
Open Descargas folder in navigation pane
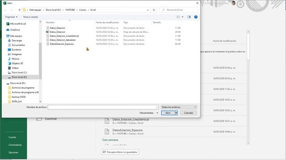pyautogui.click(x=17, y=40)
